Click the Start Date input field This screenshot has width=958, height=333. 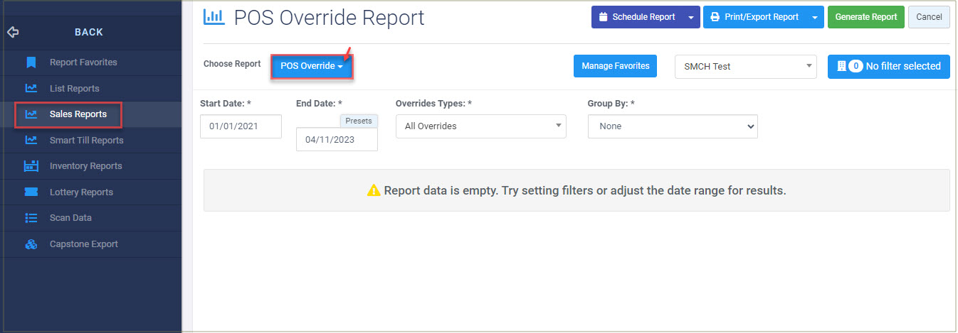click(241, 126)
